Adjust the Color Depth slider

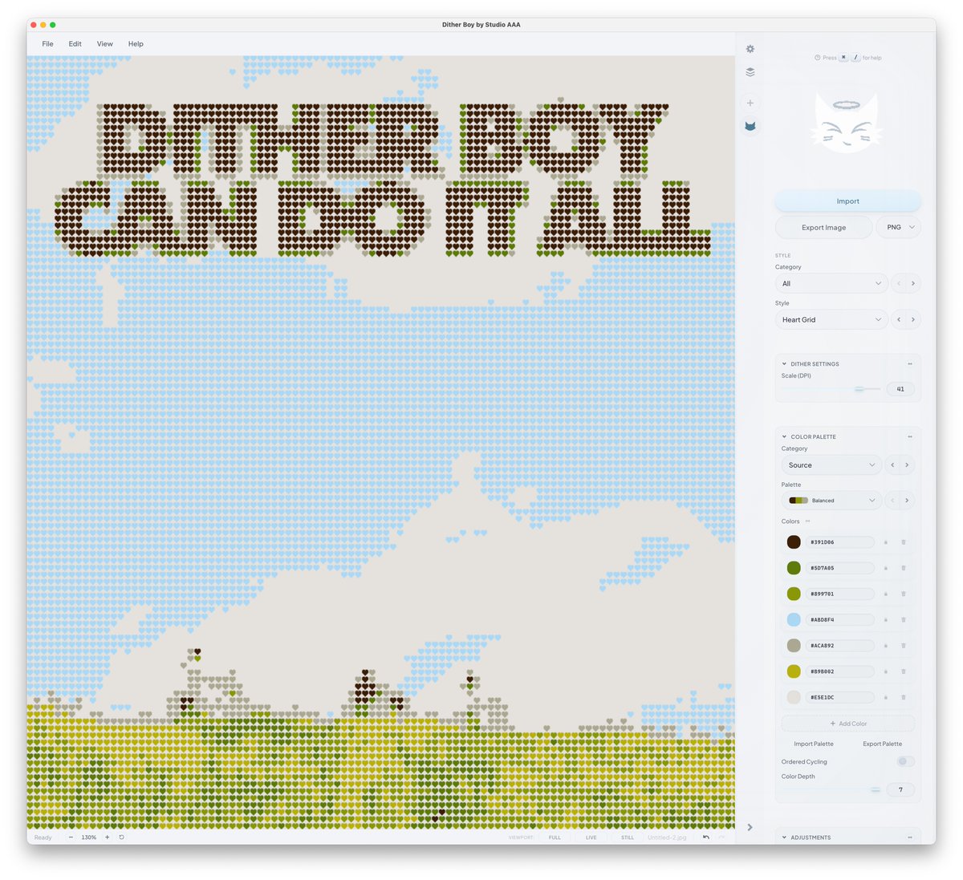point(831,790)
